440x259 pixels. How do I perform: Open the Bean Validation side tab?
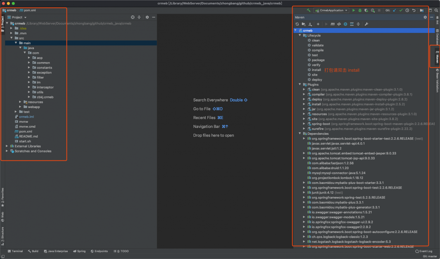point(437,81)
